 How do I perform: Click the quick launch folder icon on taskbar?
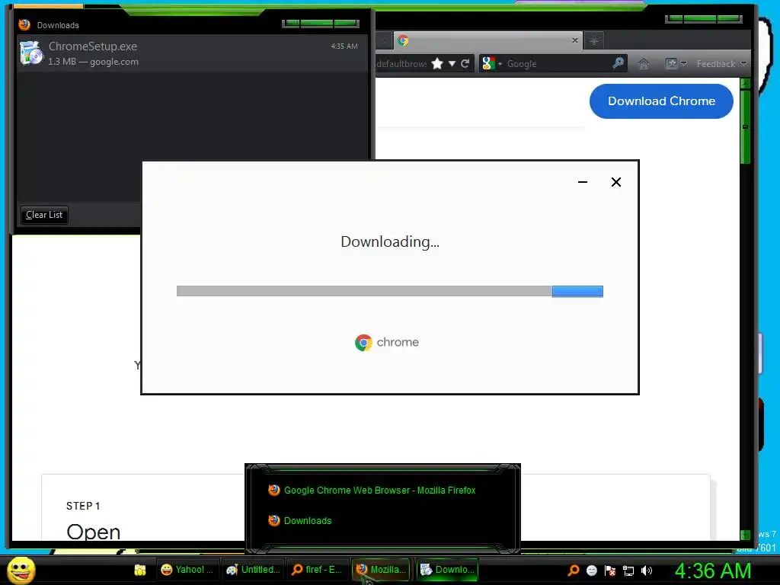[140, 570]
